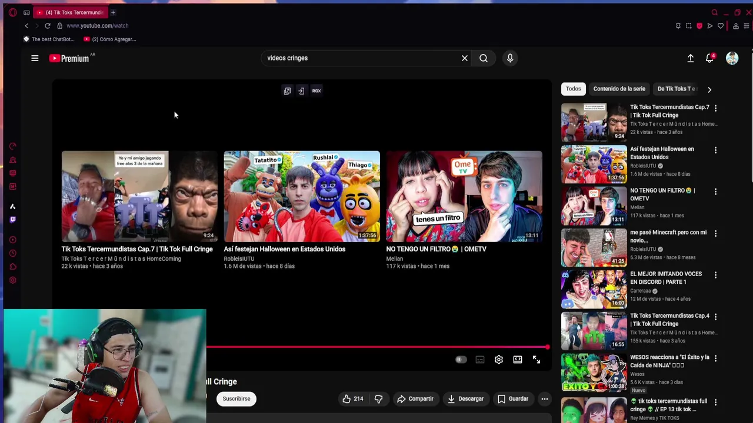Open sidebar title WESOS reacciona a El Éxito
Viewport: 753px width, 423px height.
[669, 361]
